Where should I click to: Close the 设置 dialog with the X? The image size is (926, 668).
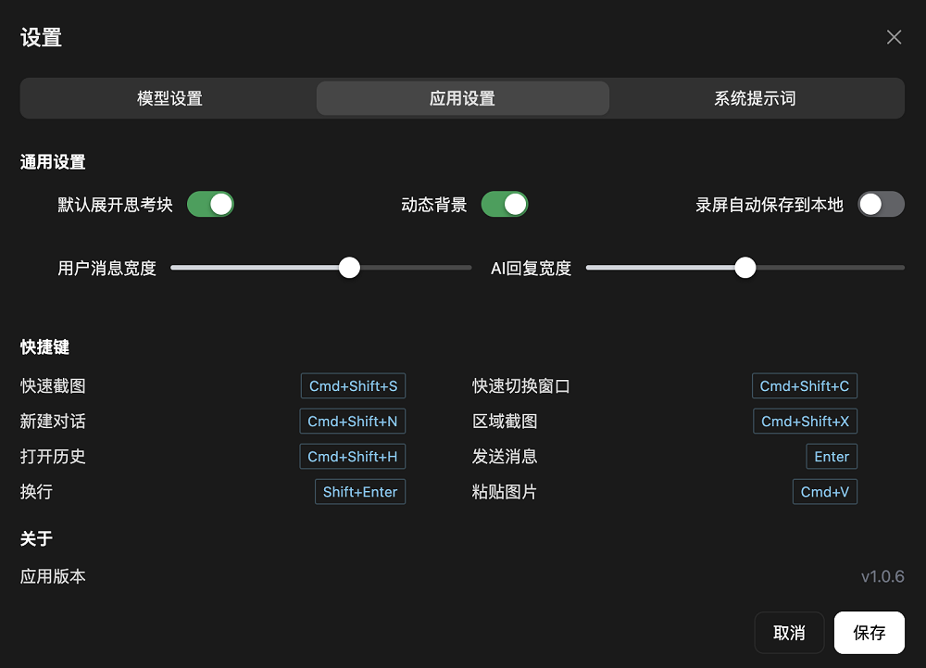894,37
